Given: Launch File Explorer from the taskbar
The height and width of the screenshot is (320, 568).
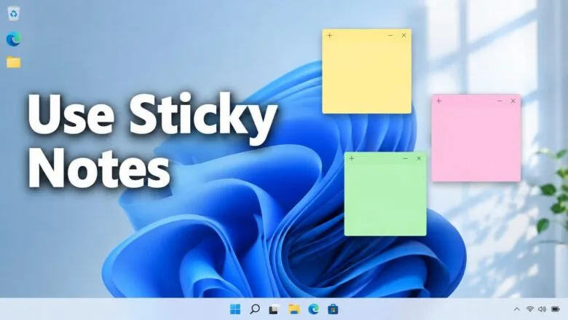Looking at the screenshot, I should (293, 309).
